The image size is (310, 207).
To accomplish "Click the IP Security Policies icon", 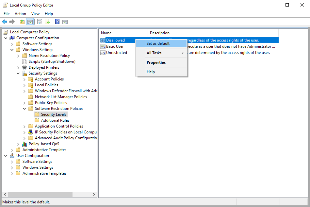I will click(31, 132).
